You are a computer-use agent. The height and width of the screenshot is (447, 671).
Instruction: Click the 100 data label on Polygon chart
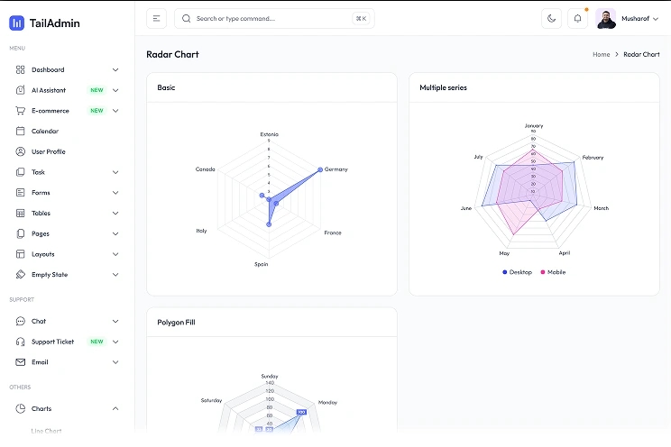point(301,412)
